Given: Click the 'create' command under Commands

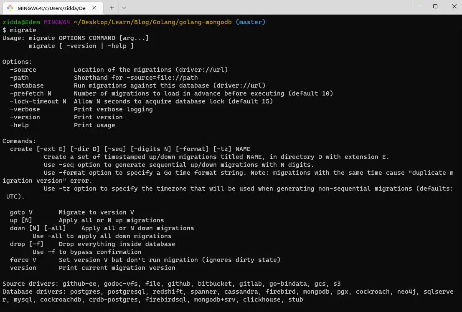Looking at the screenshot, I should pos(21,148).
